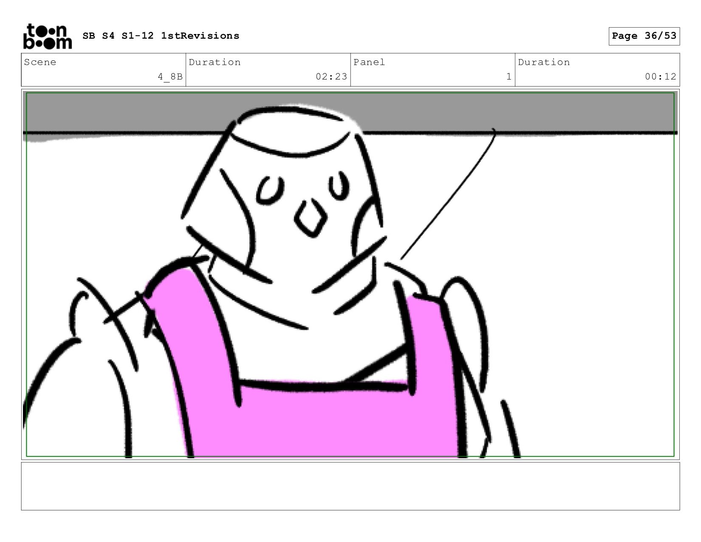Click the empty notes box below panel
701x542 pixels.
350,486
